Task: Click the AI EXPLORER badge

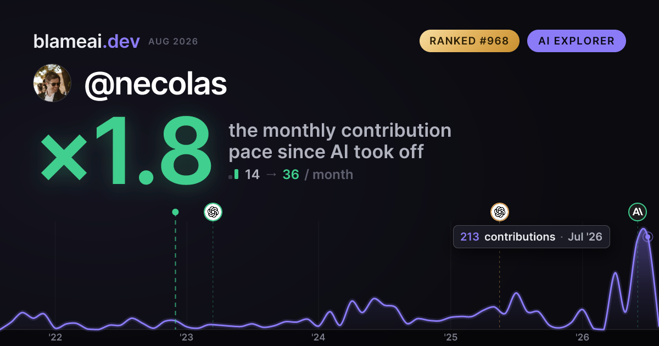Action: pyautogui.click(x=577, y=41)
